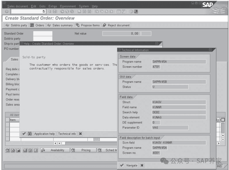Click the Propose Items button
The height and width of the screenshot is (170, 229).
pyautogui.click(x=88, y=25)
